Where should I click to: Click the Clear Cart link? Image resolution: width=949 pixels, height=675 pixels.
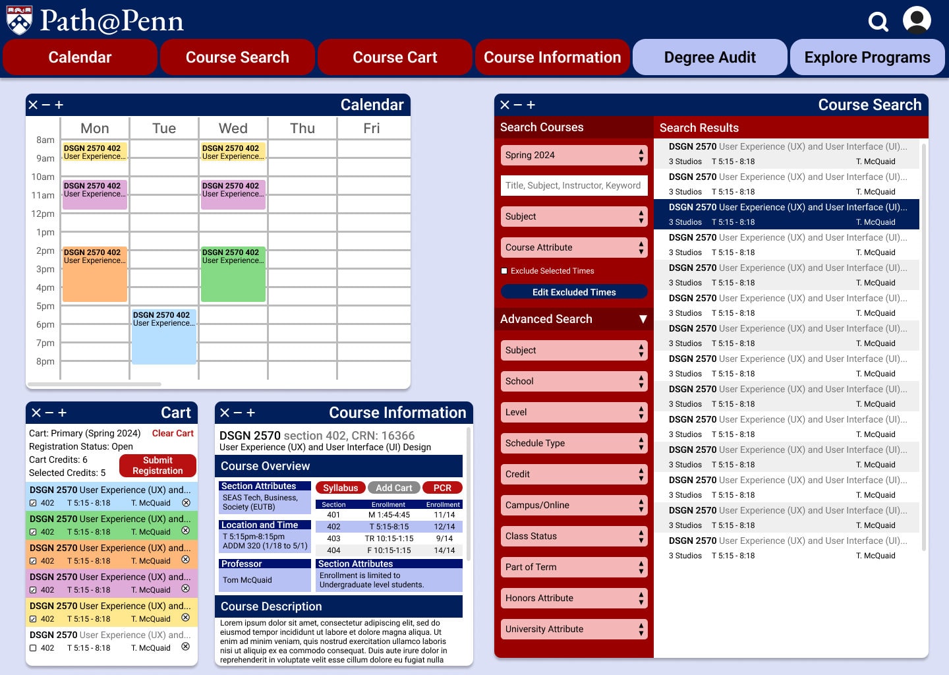173,433
